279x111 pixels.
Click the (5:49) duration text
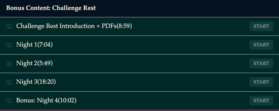click(x=45, y=63)
